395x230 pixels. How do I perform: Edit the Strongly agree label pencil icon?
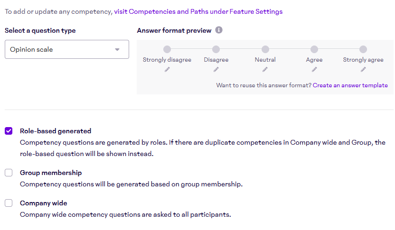363,69
